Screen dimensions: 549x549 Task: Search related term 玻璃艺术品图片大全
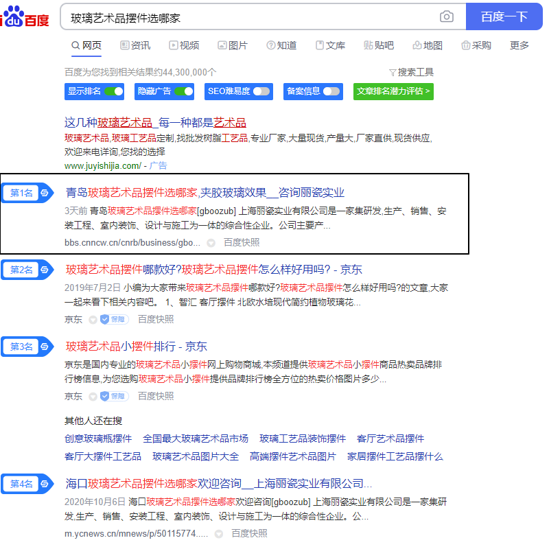pos(196,456)
